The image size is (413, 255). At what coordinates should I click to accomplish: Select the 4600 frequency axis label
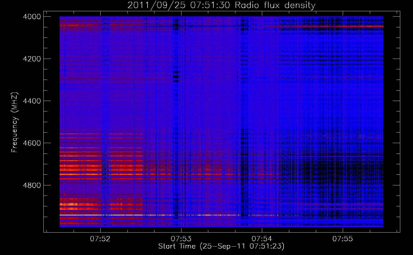pyautogui.click(x=32, y=143)
